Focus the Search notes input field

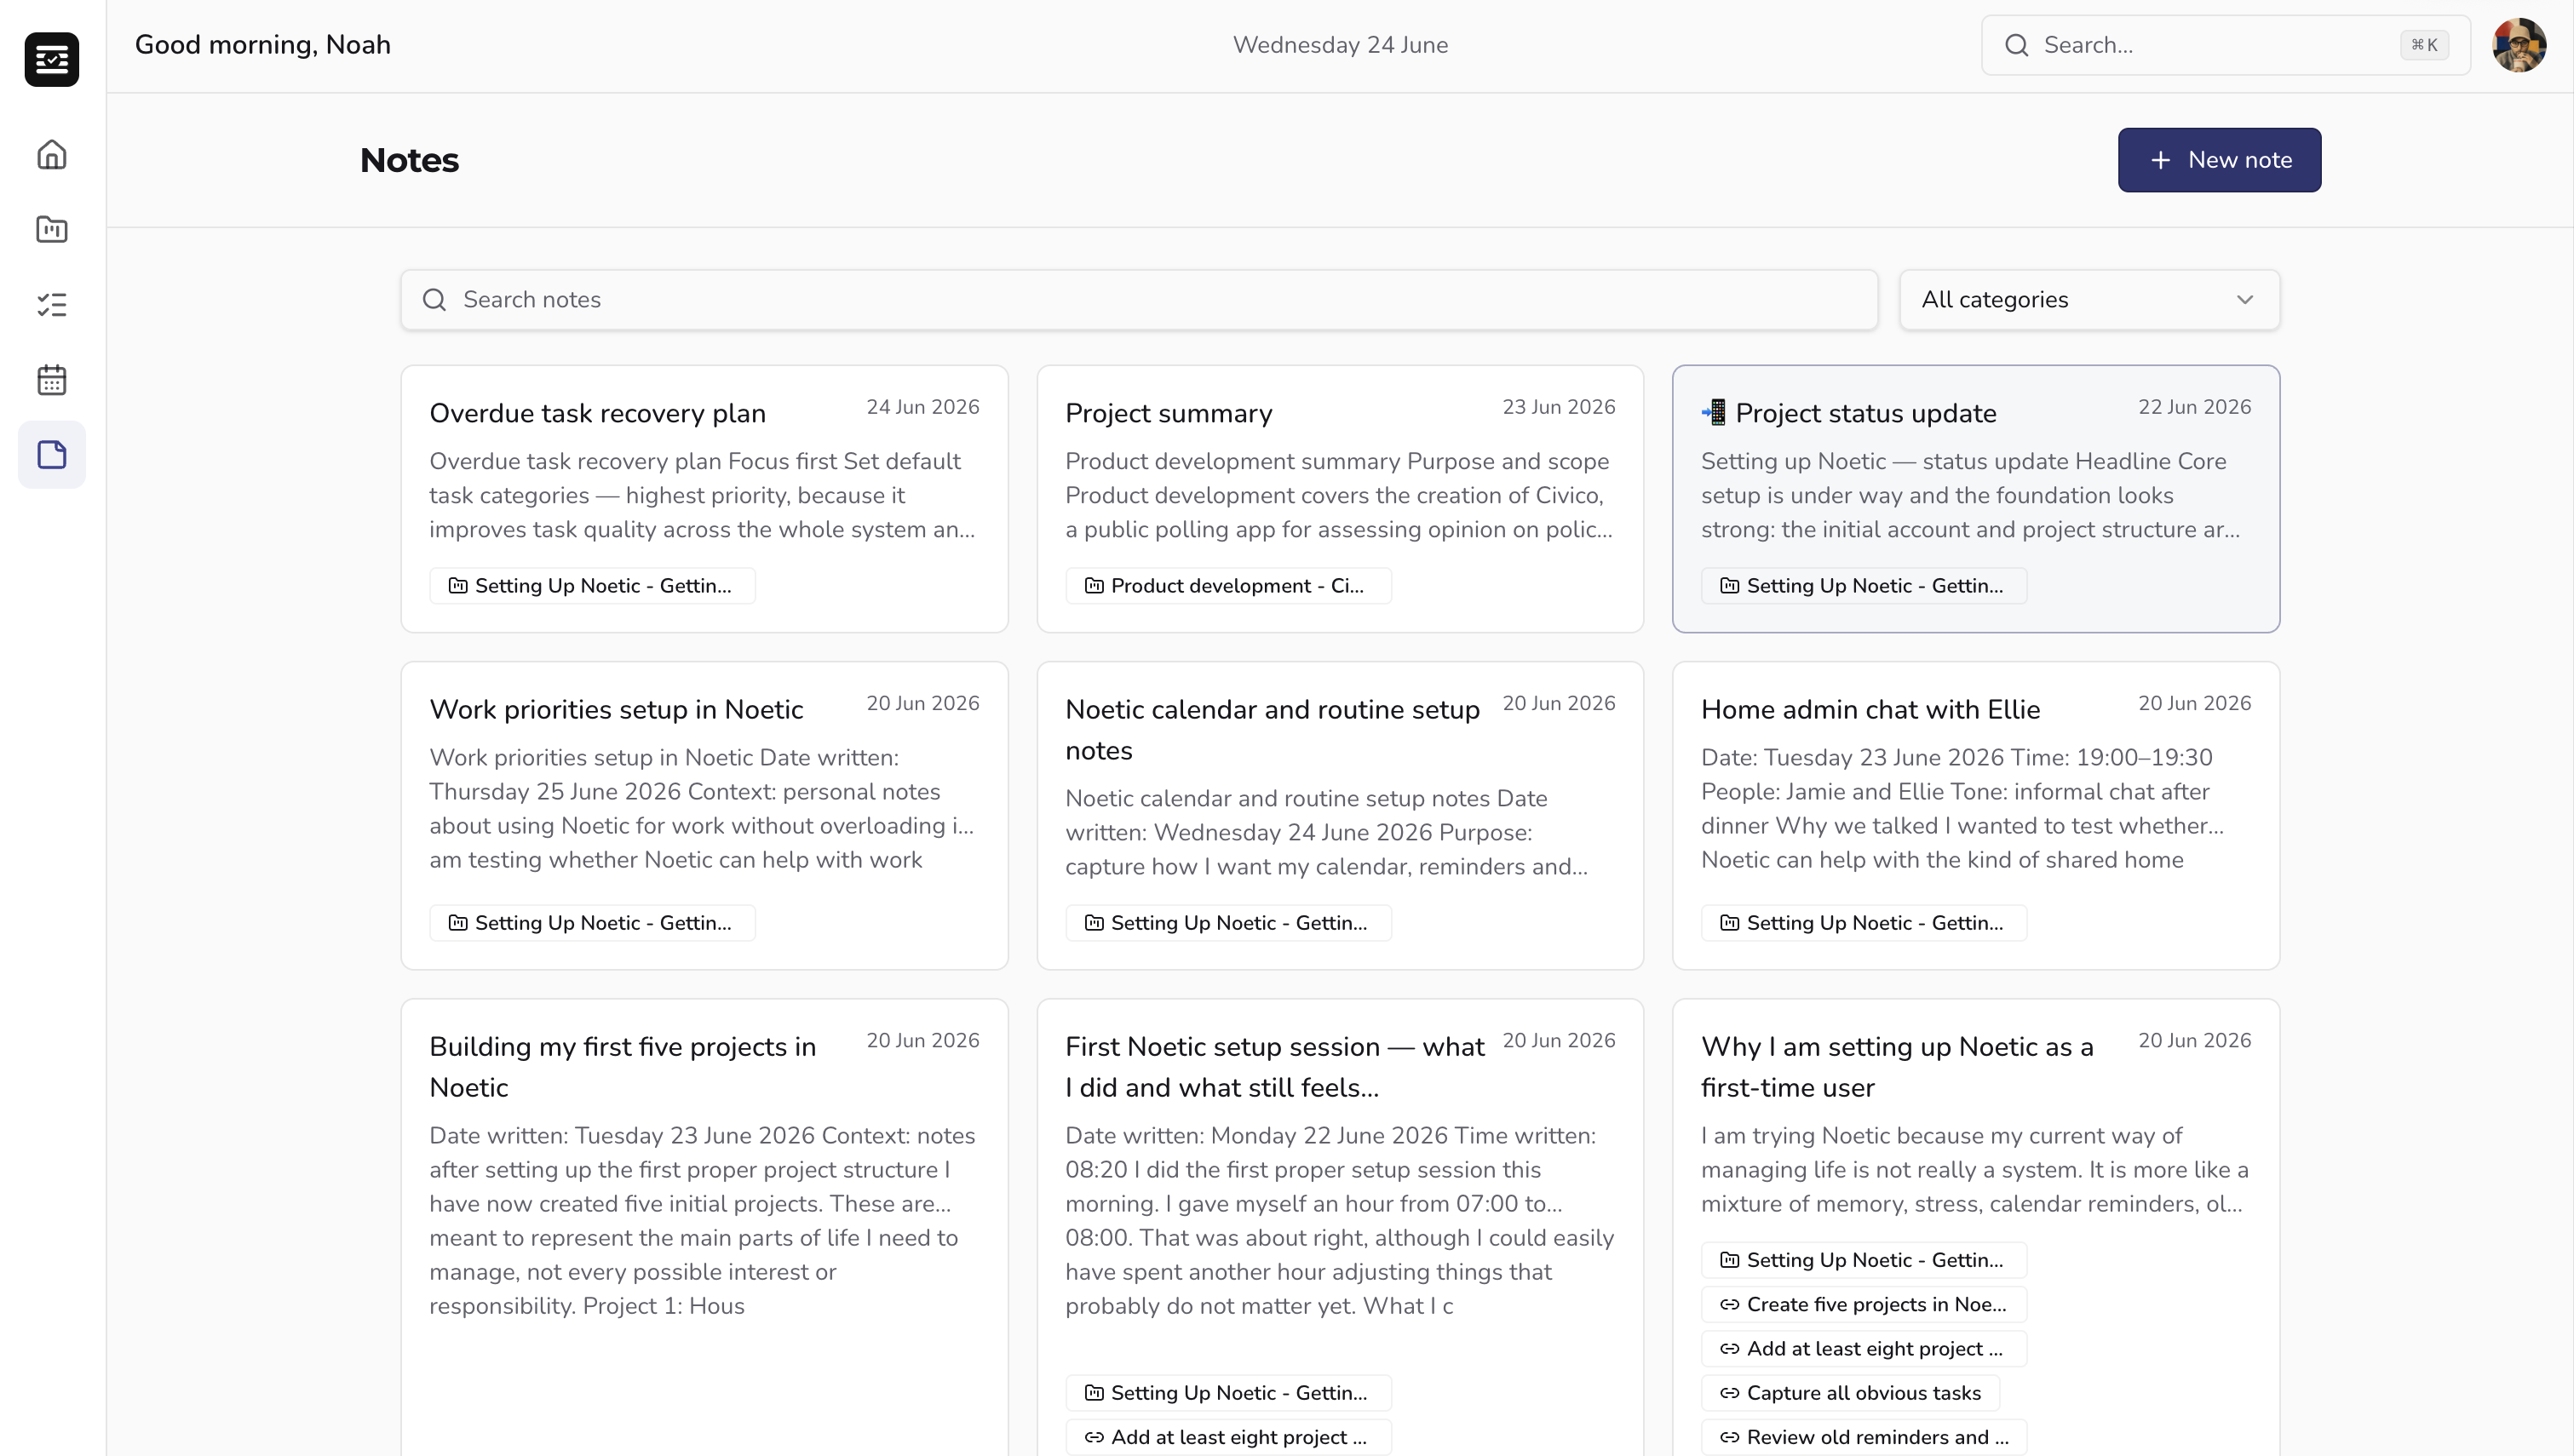[1139, 300]
